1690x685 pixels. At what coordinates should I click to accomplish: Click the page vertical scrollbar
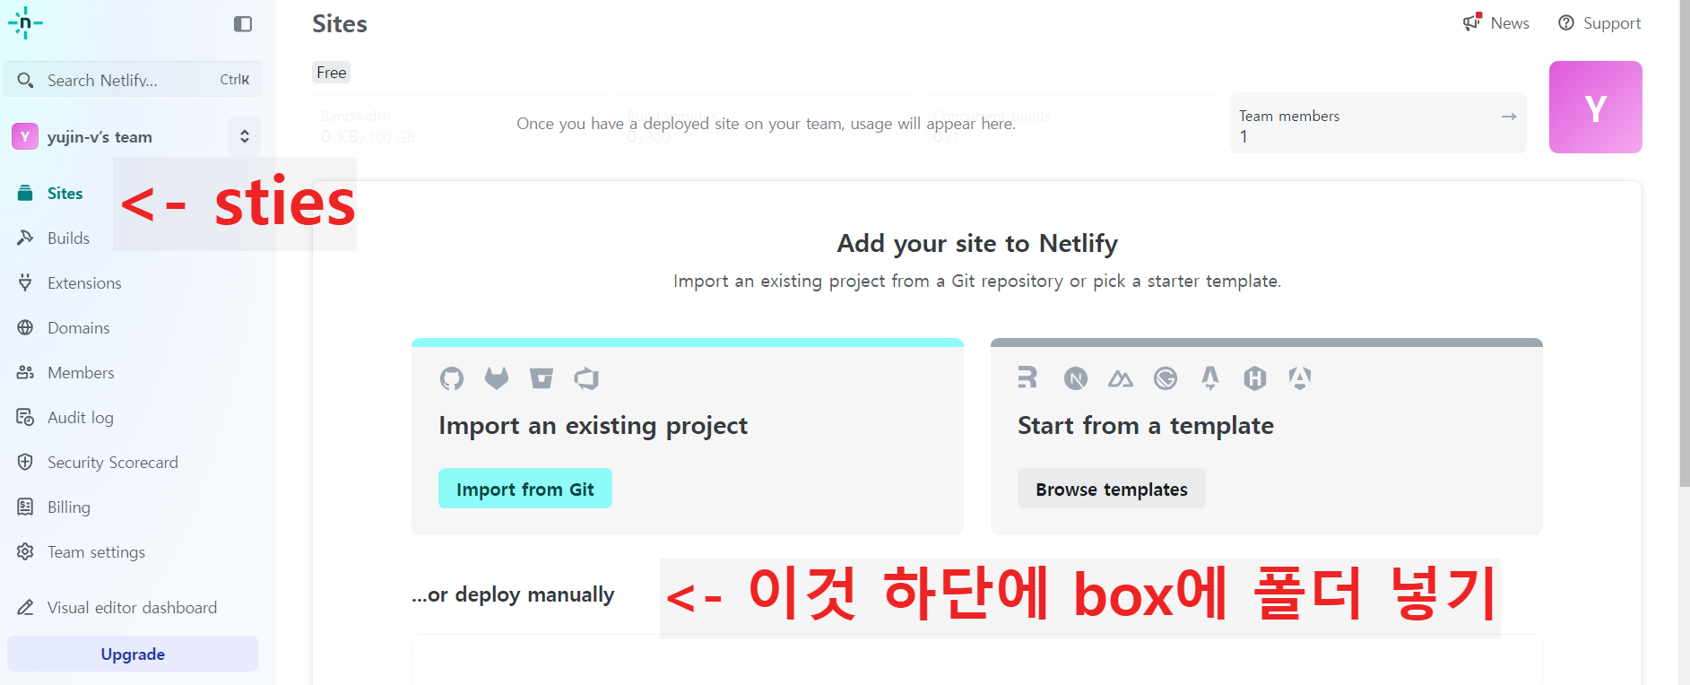[1684, 244]
